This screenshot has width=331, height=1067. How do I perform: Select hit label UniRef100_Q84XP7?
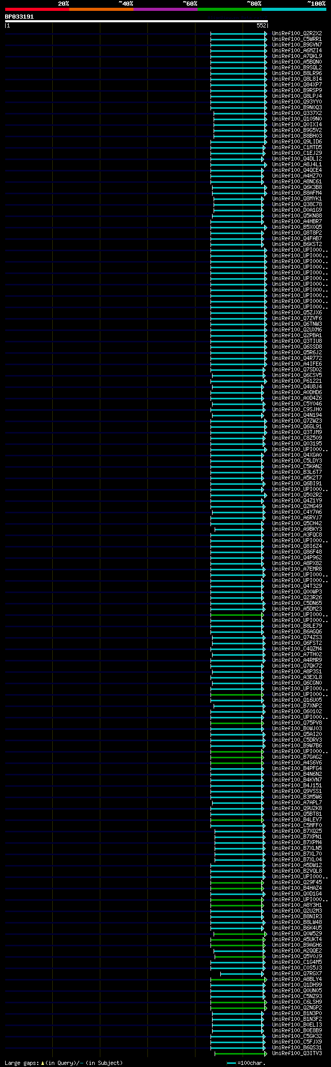click(297, 84)
